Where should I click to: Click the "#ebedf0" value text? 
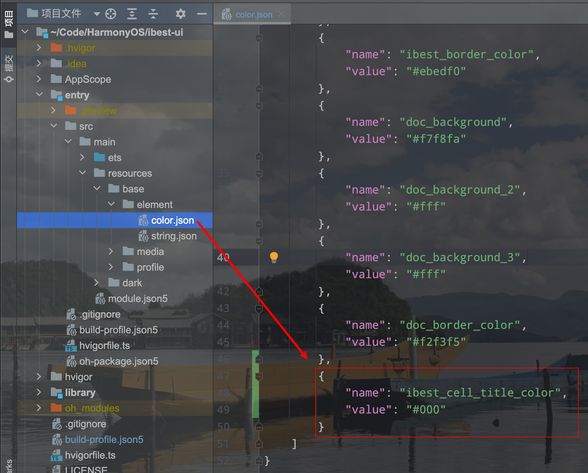click(x=436, y=71)
